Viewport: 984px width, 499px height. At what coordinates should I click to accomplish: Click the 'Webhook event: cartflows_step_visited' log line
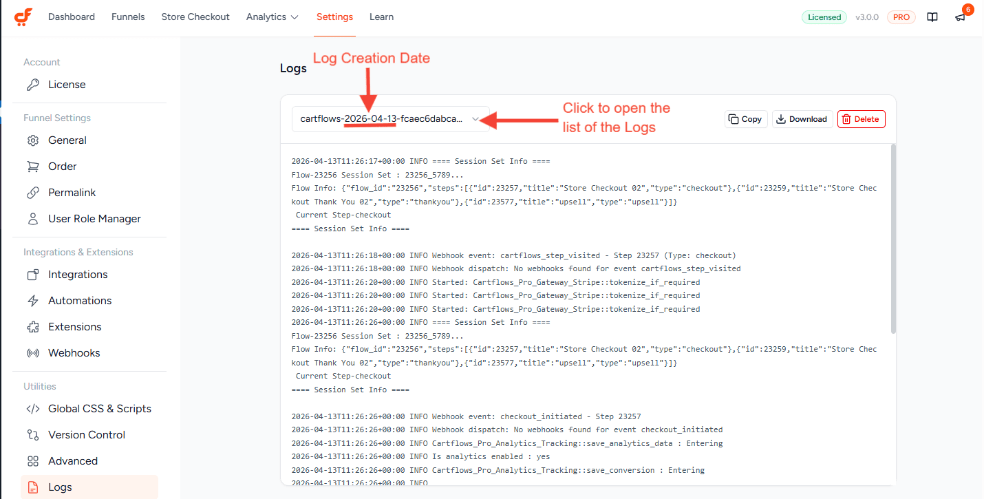pyautogui.click(x=514, y=255)
